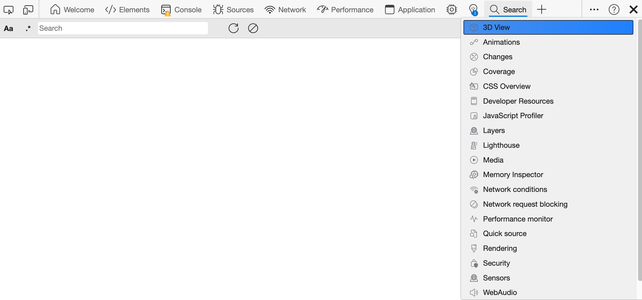Select Lighthouse from the tools menu
The height and width of the screenshot is (300, 642).
tap(501, 145)
